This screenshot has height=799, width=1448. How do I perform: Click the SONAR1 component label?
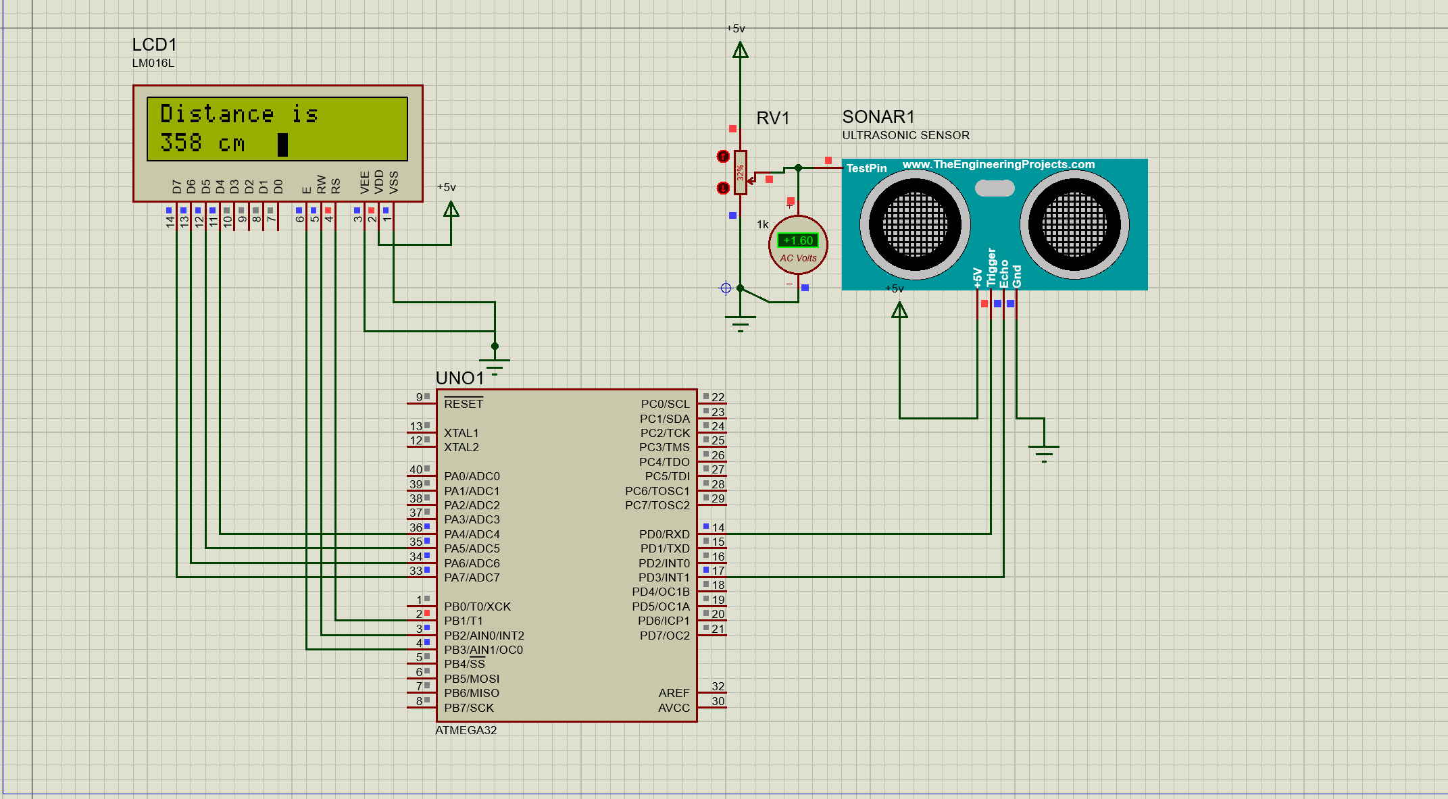click(x=878, y=117)
